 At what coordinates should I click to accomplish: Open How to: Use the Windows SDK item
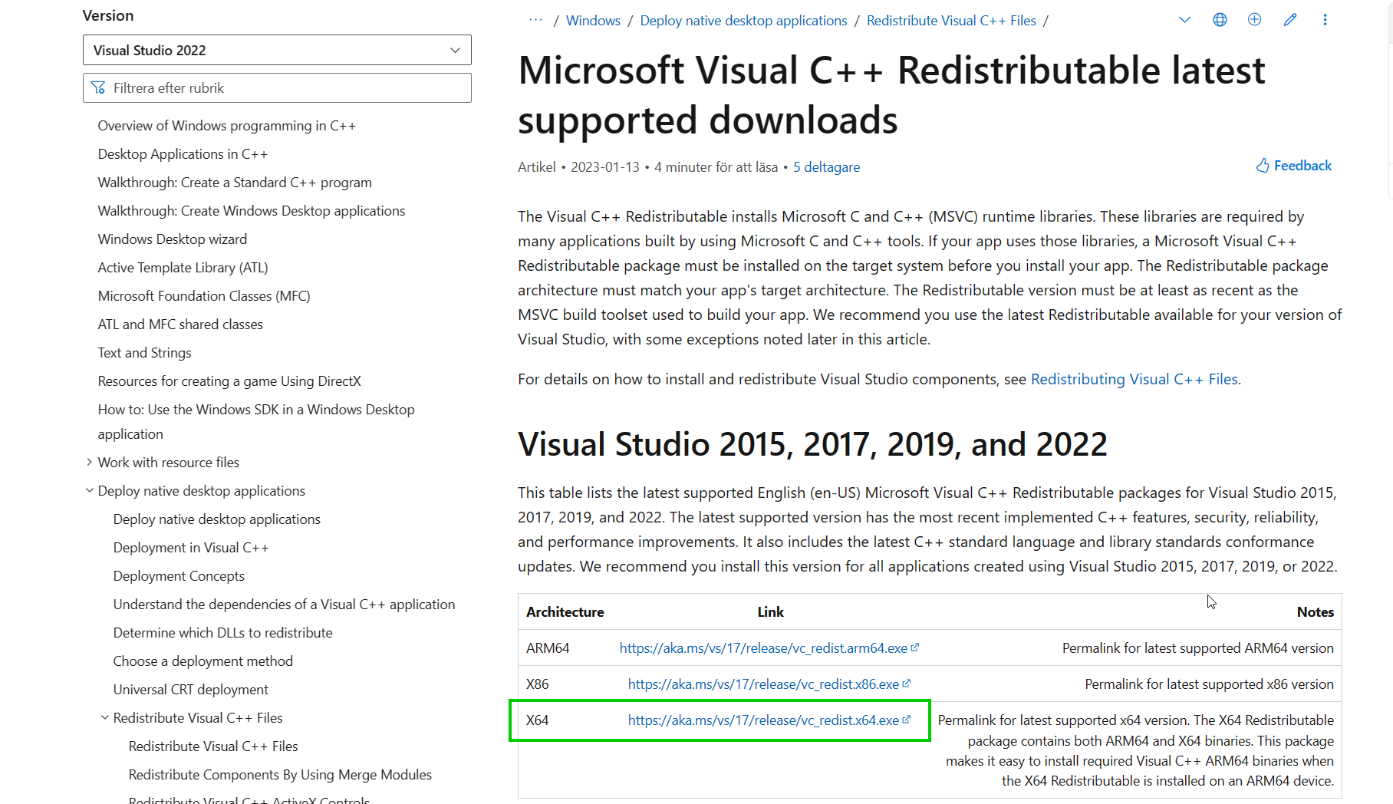point(256,422)
